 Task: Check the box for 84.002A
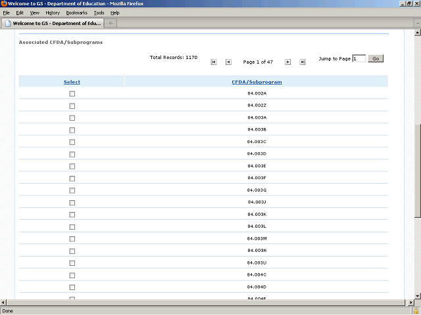click(72, 94)
